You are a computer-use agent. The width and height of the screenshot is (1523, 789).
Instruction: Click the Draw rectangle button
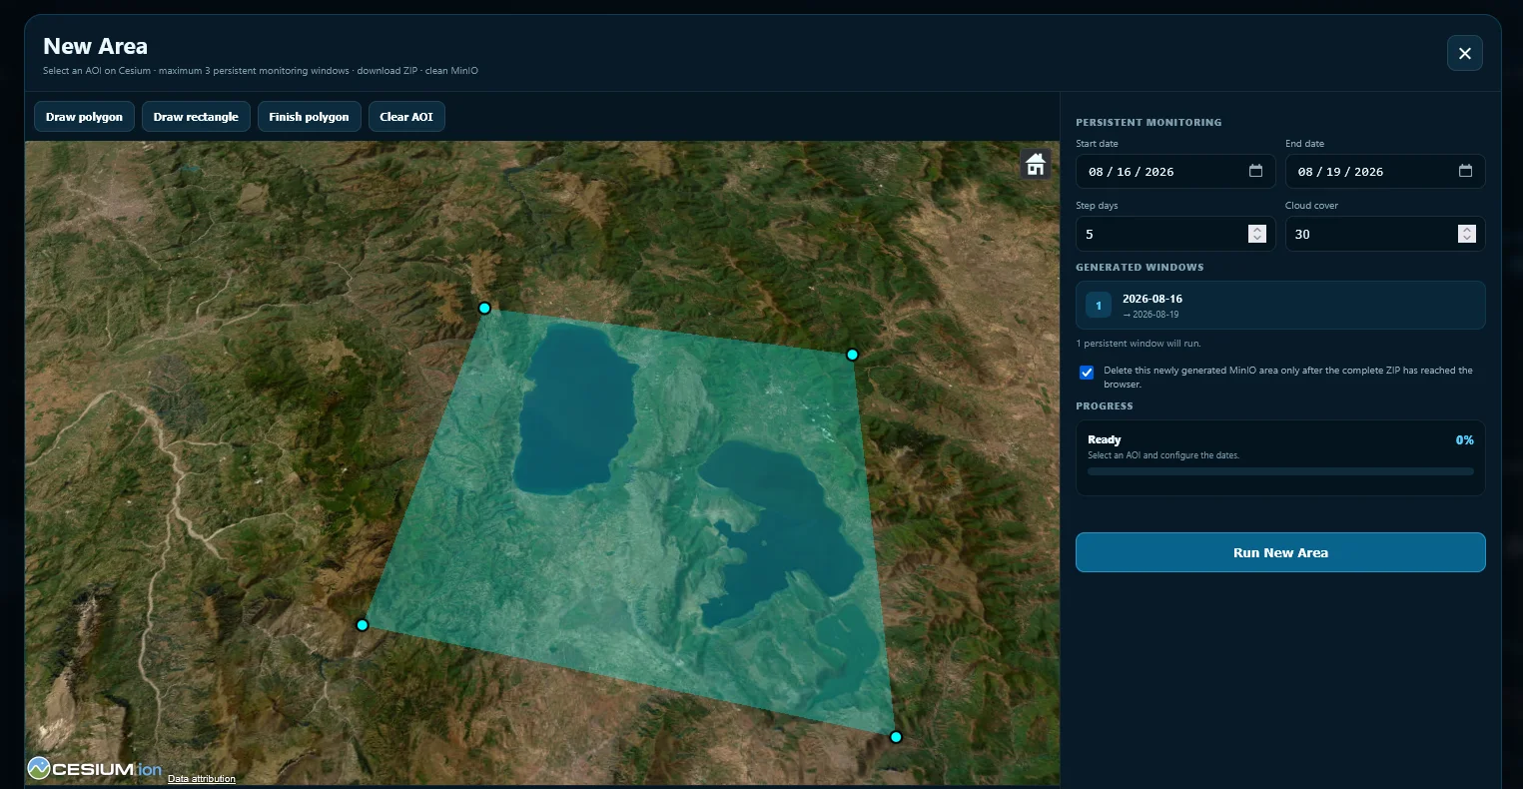(196, 117)
